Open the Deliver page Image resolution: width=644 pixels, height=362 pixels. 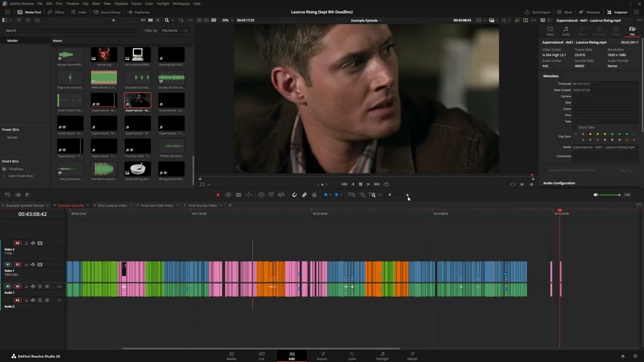click(413, 356)
